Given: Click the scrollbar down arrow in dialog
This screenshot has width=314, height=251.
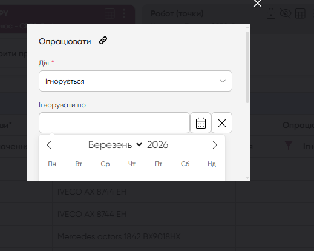Looking at the screenshot, I should pos(247,178).
